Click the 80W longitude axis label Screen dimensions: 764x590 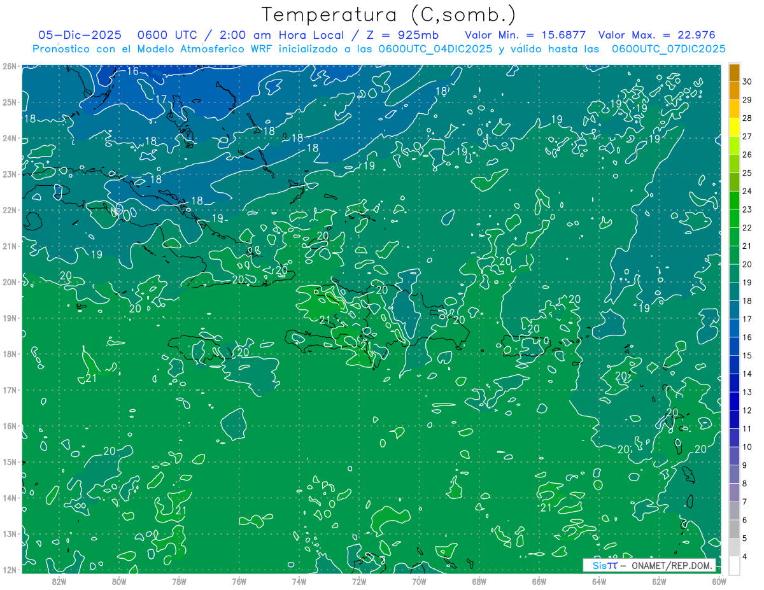coord(119,581)
